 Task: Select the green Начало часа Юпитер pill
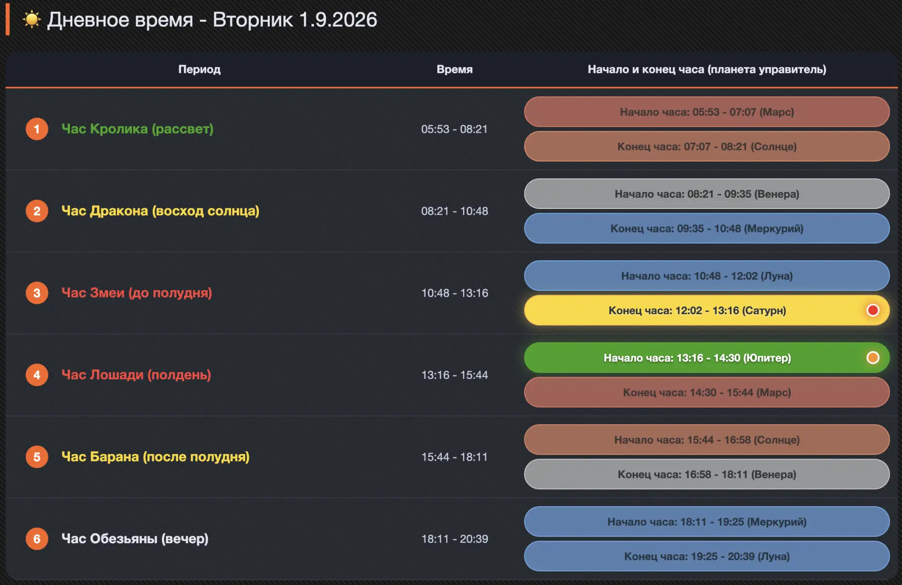point(707,358)
